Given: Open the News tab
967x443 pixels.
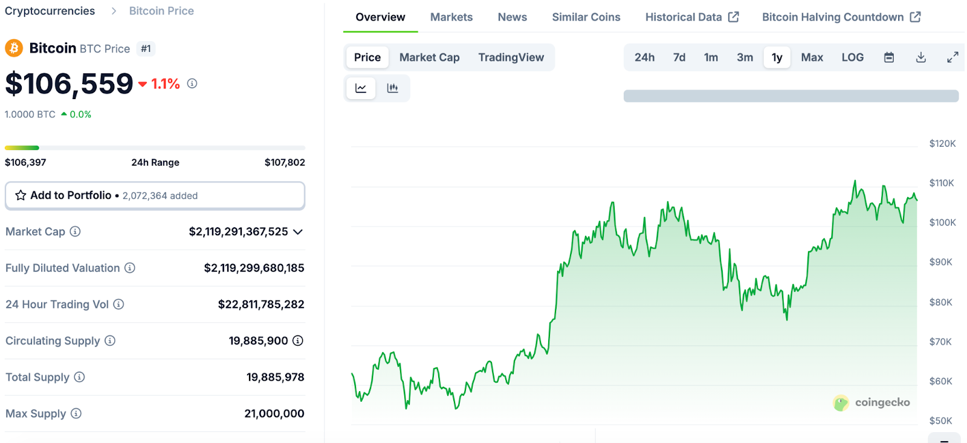Looking at the screenshot, I should coord(513,17).
